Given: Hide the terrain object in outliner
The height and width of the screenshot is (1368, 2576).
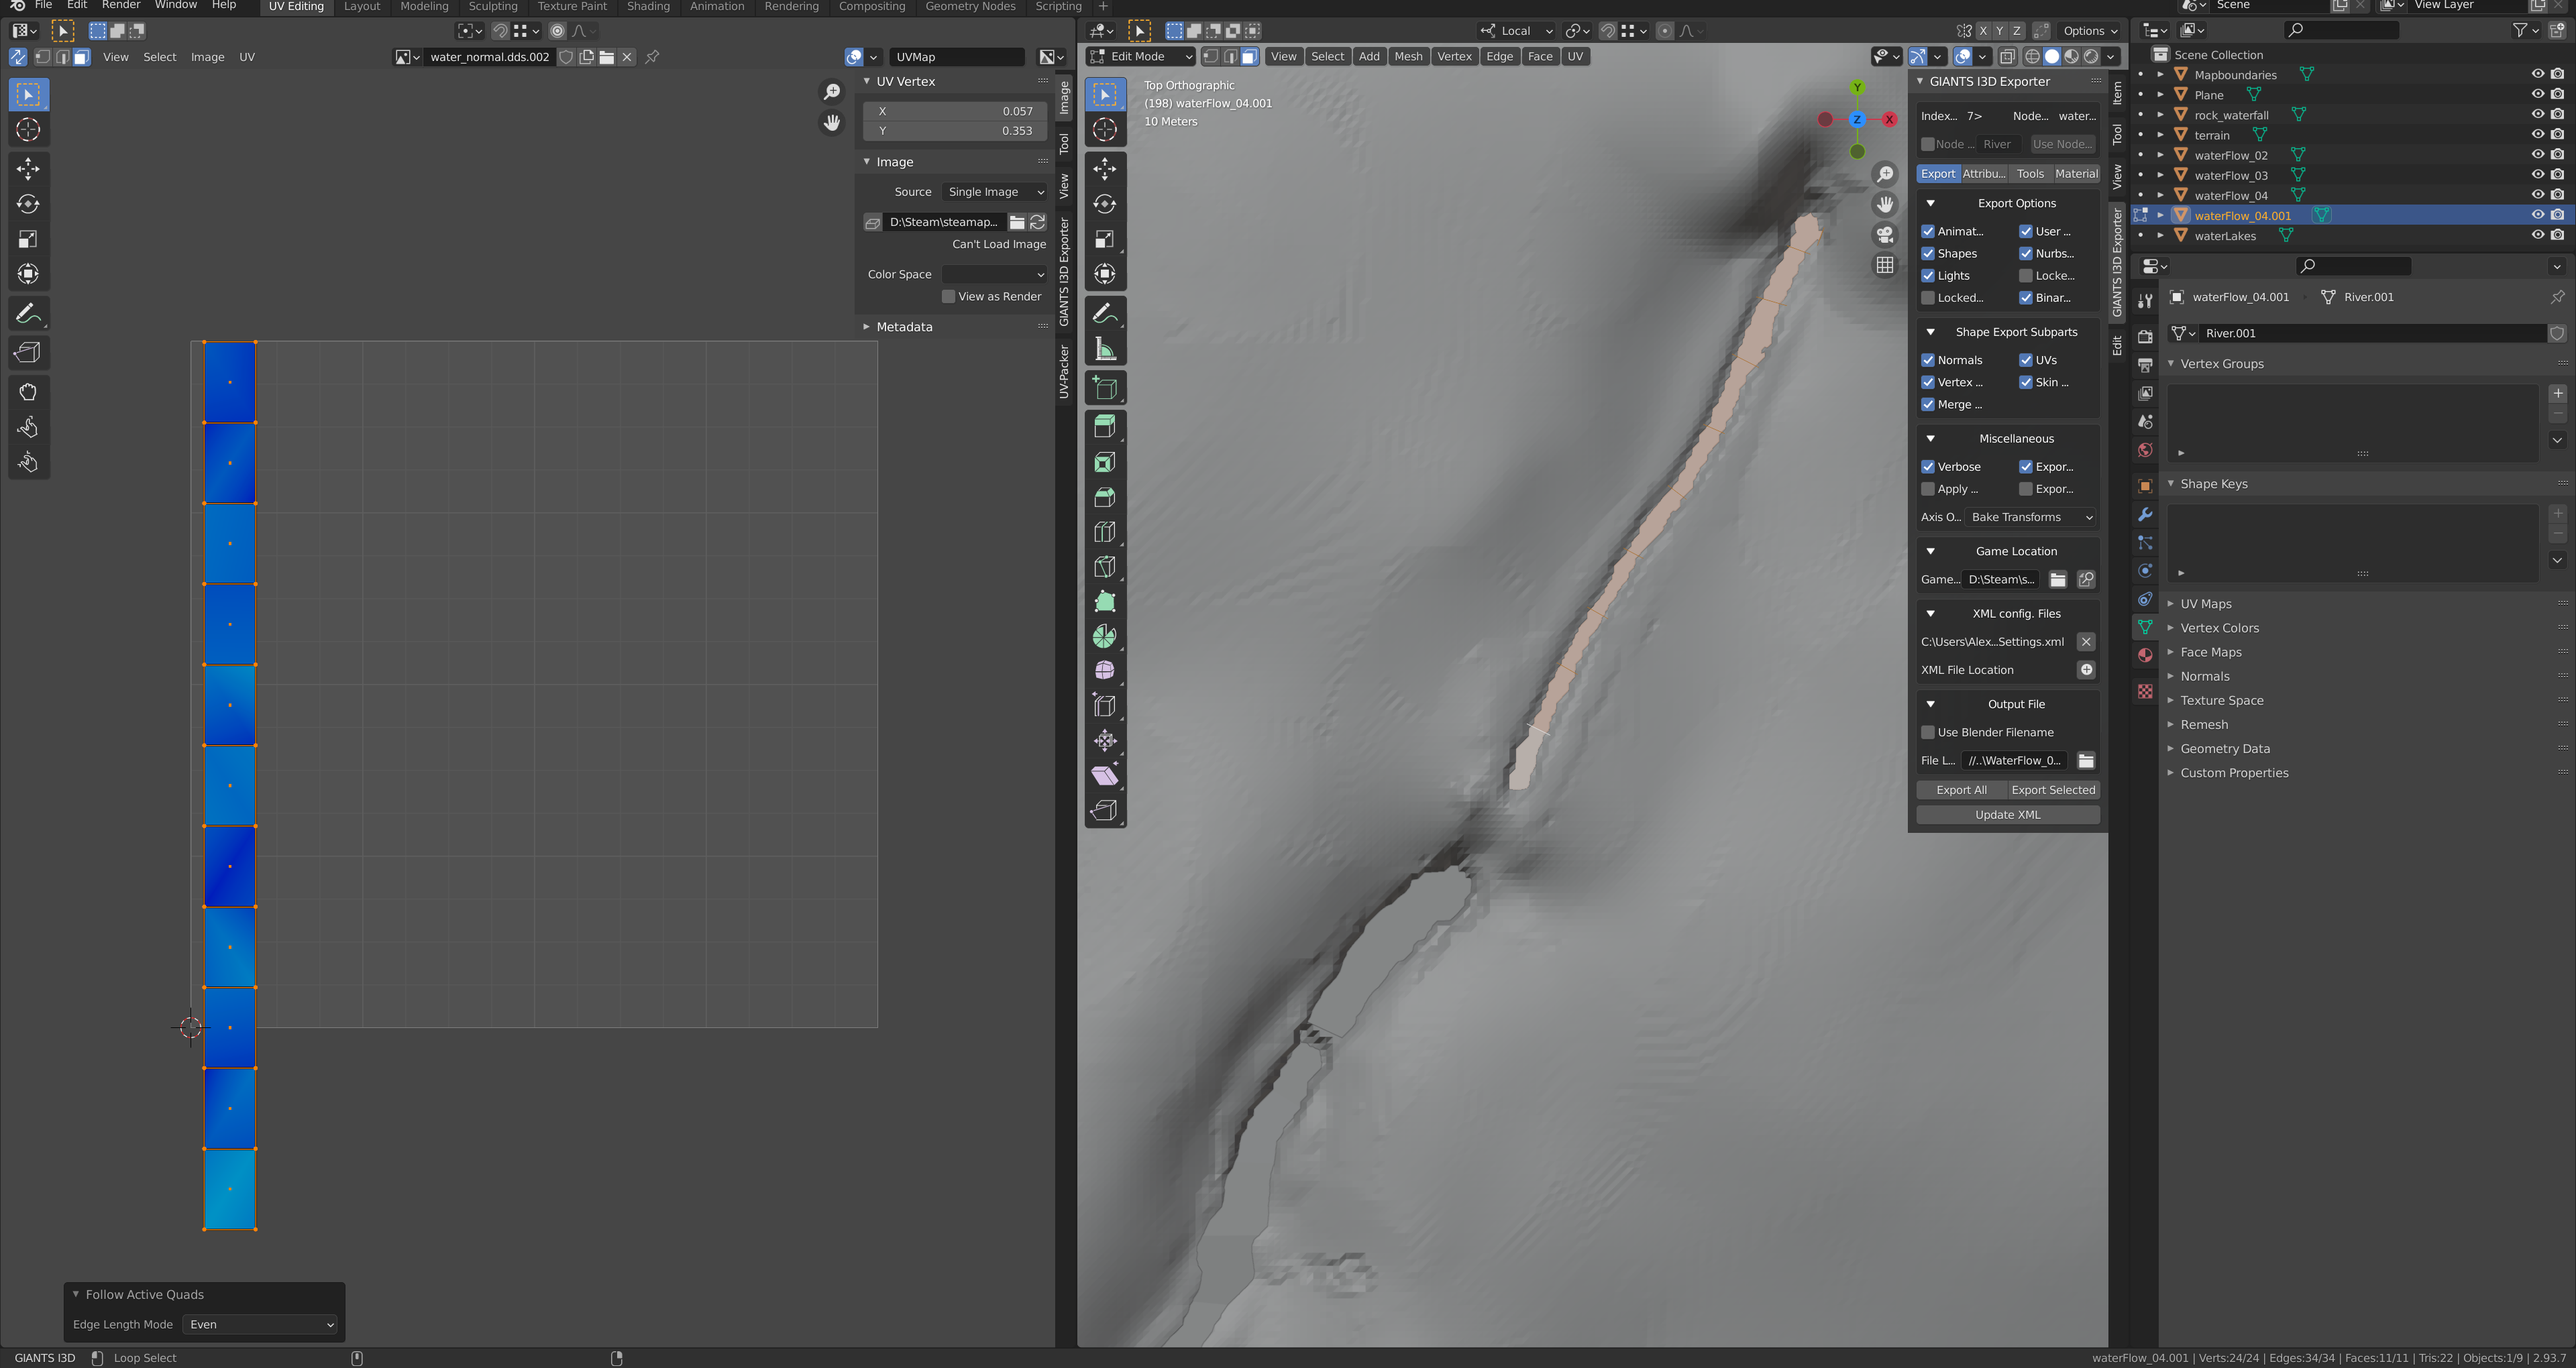Looking at the screenshot, I should point(2537,135).
